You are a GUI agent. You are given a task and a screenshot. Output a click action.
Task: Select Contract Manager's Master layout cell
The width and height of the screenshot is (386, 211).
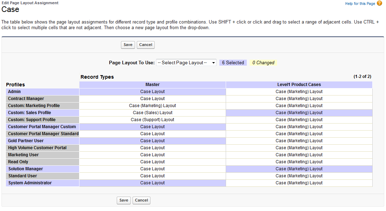pos(152,98)
